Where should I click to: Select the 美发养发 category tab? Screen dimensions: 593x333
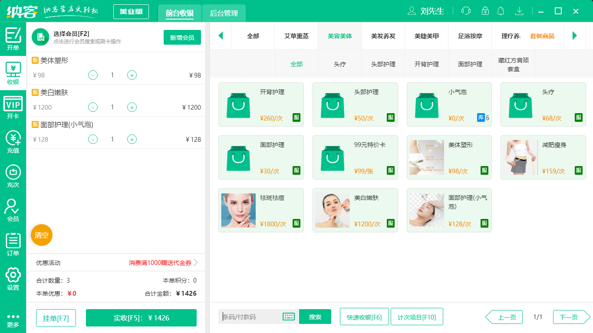tap(382, 36)
